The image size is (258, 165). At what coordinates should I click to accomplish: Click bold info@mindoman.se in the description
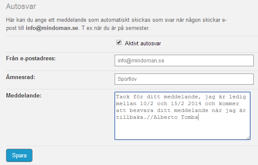coord(52,28)
